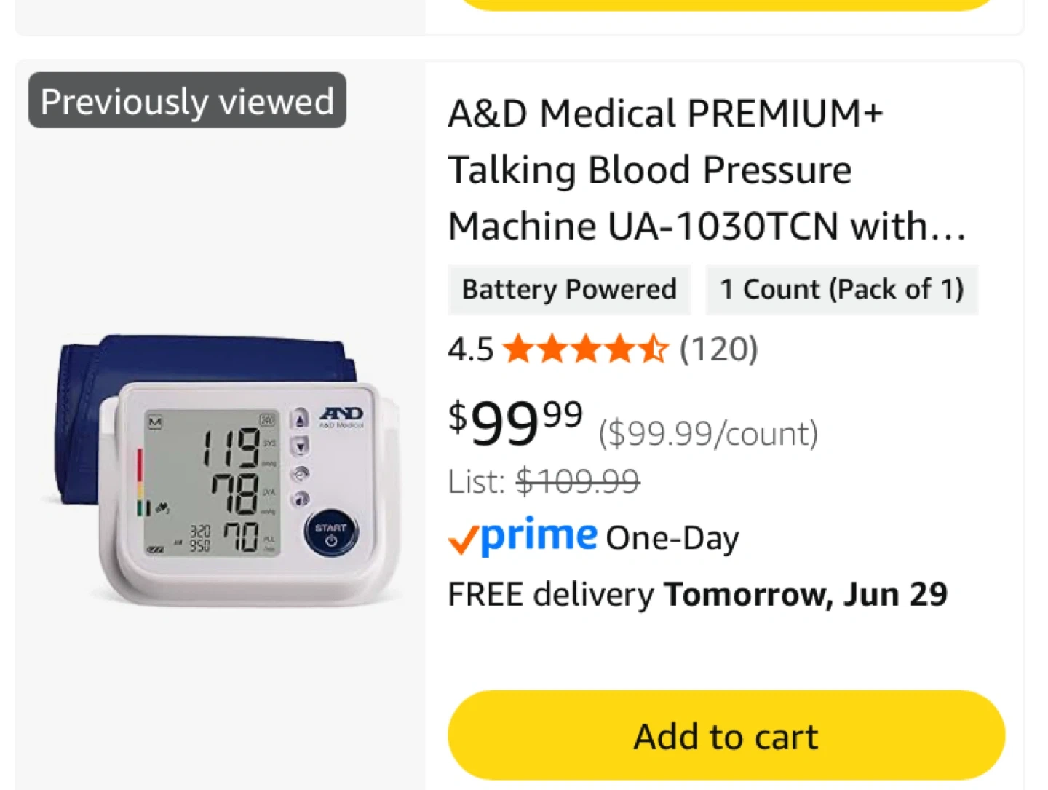Click the $99.99 price
Screen dimensions: 1048x790
[x=515, y=422]
